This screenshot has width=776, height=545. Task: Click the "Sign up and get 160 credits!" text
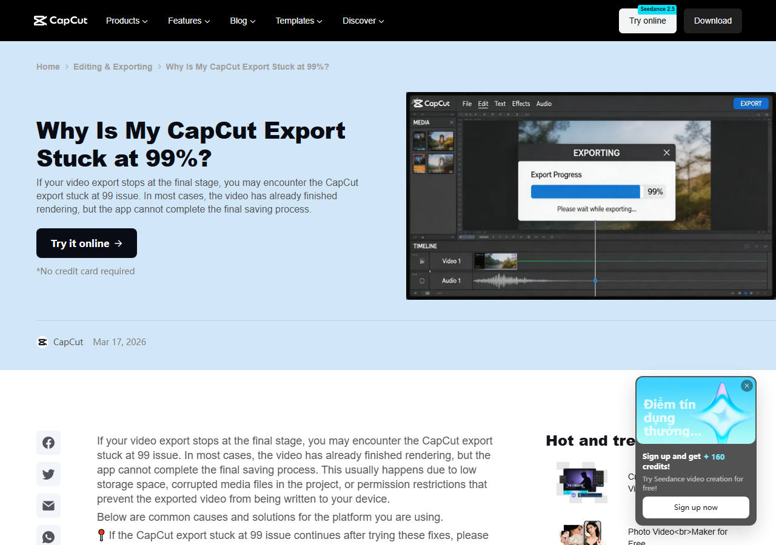[x=684, y=461]
